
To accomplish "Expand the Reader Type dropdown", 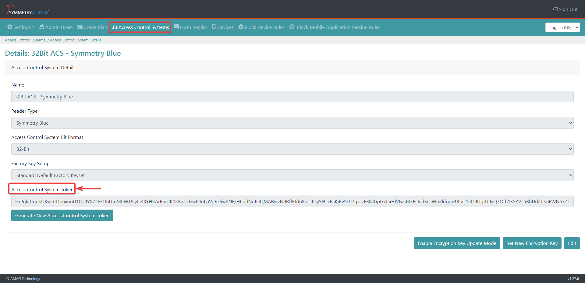I will (x=292, y=123).
